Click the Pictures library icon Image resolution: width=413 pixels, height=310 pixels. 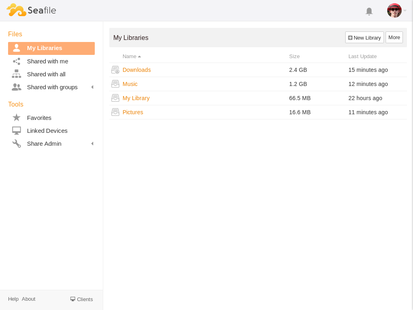[x=115, y=112]
